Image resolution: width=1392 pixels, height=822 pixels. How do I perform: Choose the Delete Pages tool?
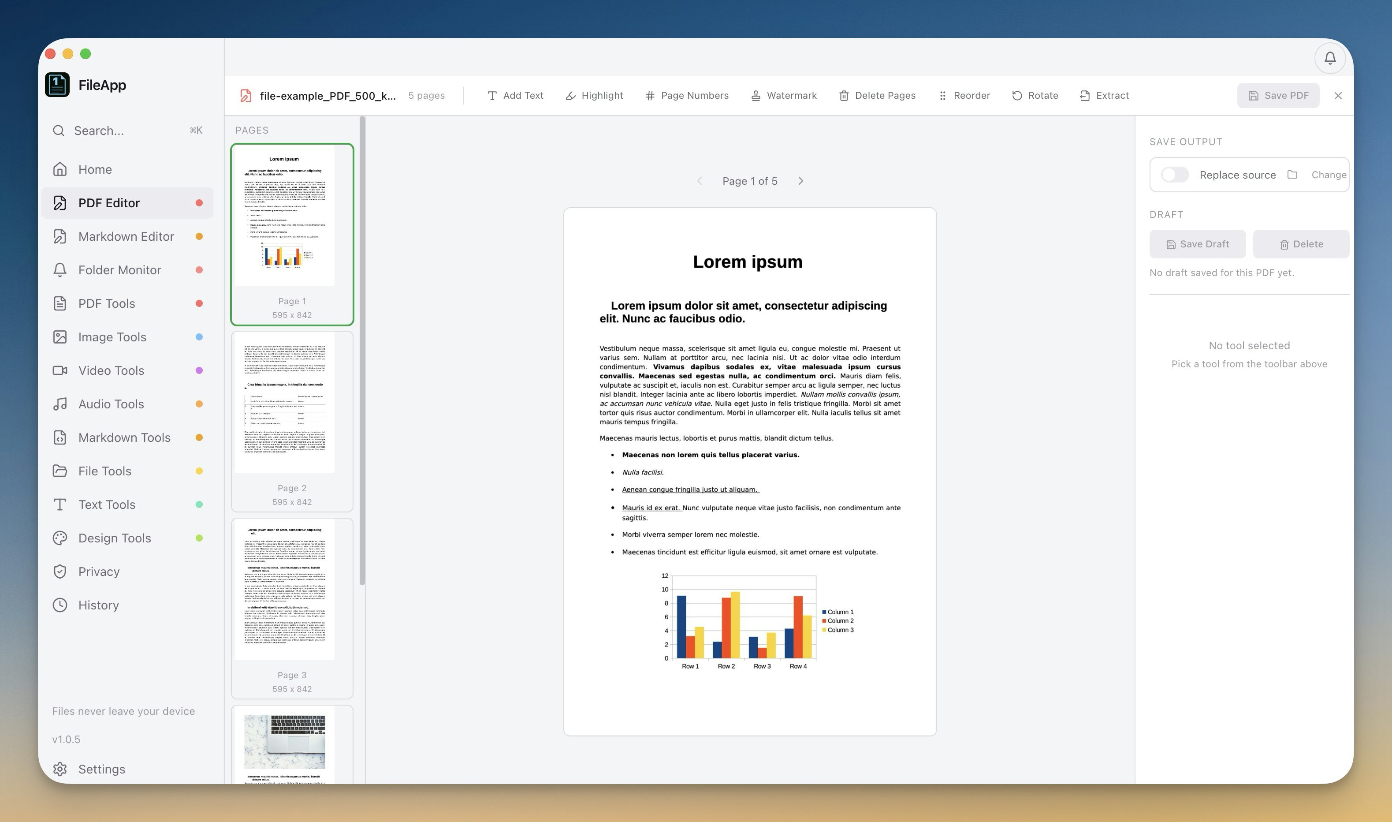point(877,95)
